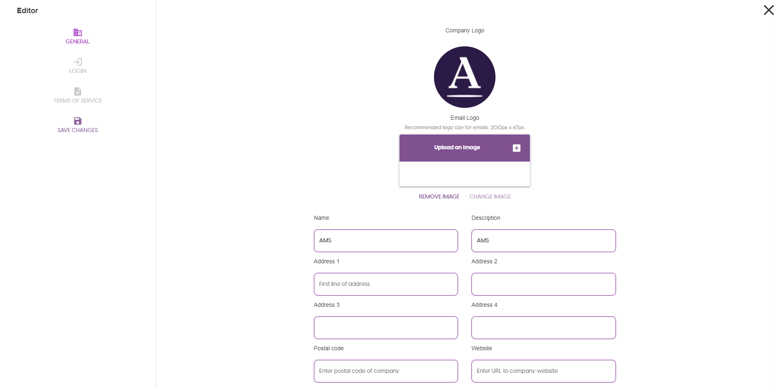This screenshot has height=388, width=774.
Task: Click the Login arrow icon
Action: [78, 62]
